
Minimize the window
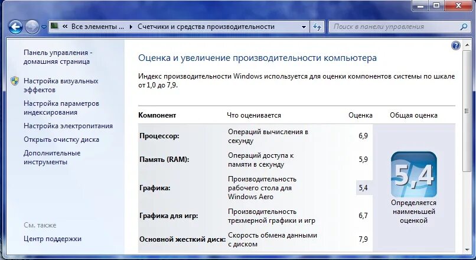(421, 5)
